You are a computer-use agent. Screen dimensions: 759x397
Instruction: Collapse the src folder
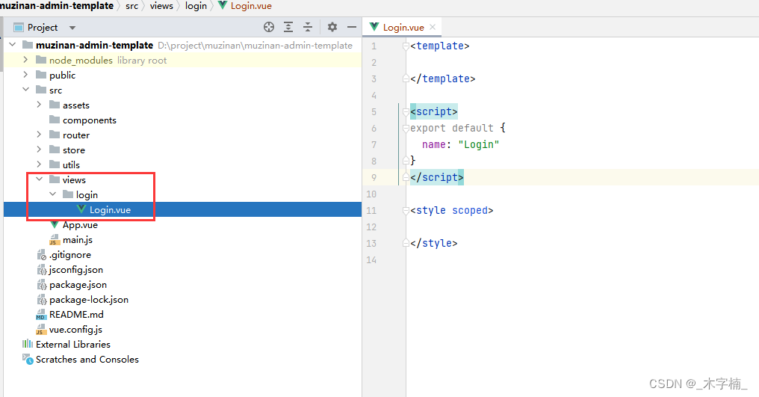[x=25, y=90]
